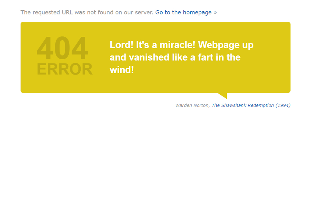Viewport: 312px width, 208px height.
Task: Click the 'Go to' words of homepage link
Action: tap(163, 12)
